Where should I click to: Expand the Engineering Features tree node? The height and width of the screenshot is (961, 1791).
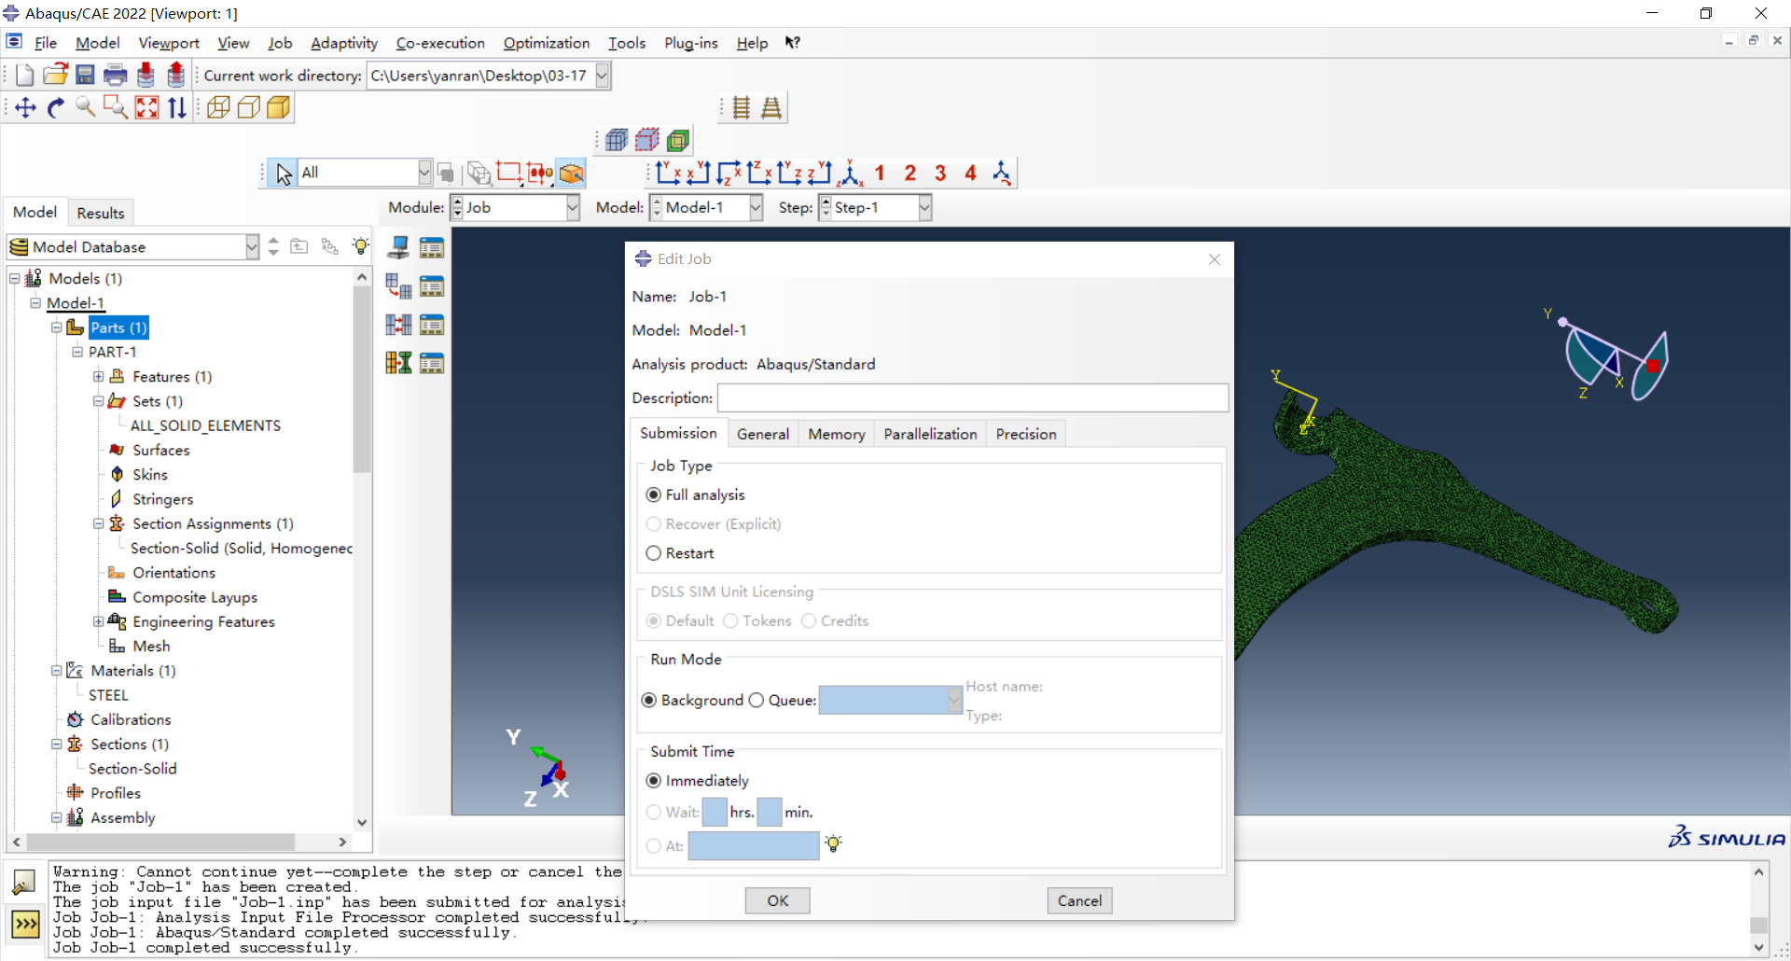pos(98,621)
